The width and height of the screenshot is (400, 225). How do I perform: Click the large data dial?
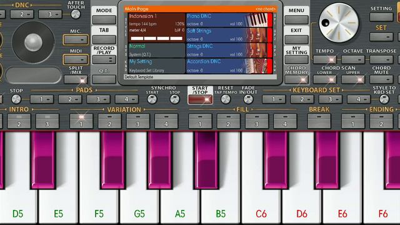tap(339, 22)
